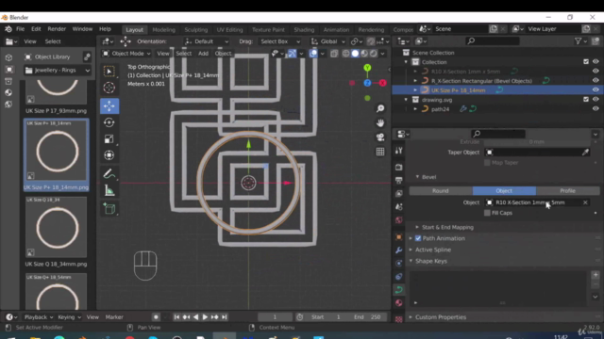Open the Object Data curve properties tab
Screen dimensions: 604x339
coord(398,290)
